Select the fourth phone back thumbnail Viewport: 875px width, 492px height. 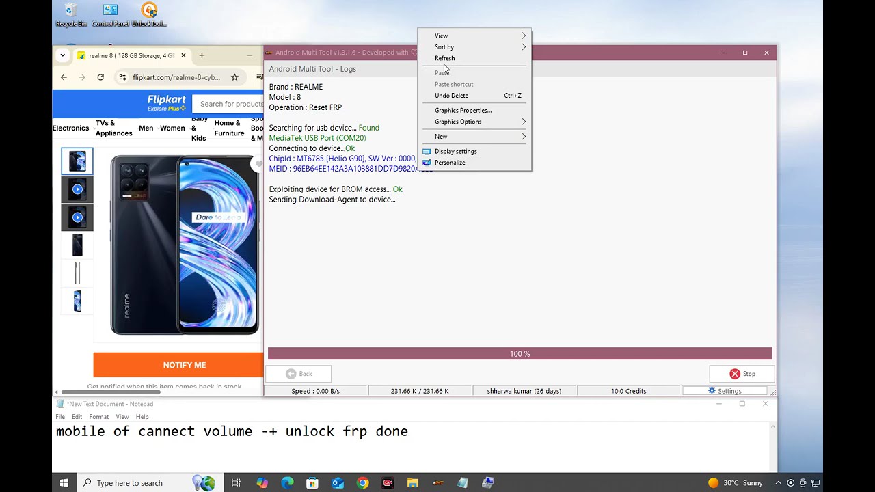click(x=77, y=245)
